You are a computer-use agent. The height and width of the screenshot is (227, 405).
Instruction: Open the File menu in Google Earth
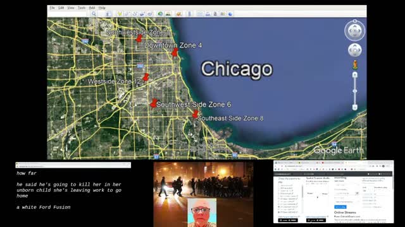[52, 8]
